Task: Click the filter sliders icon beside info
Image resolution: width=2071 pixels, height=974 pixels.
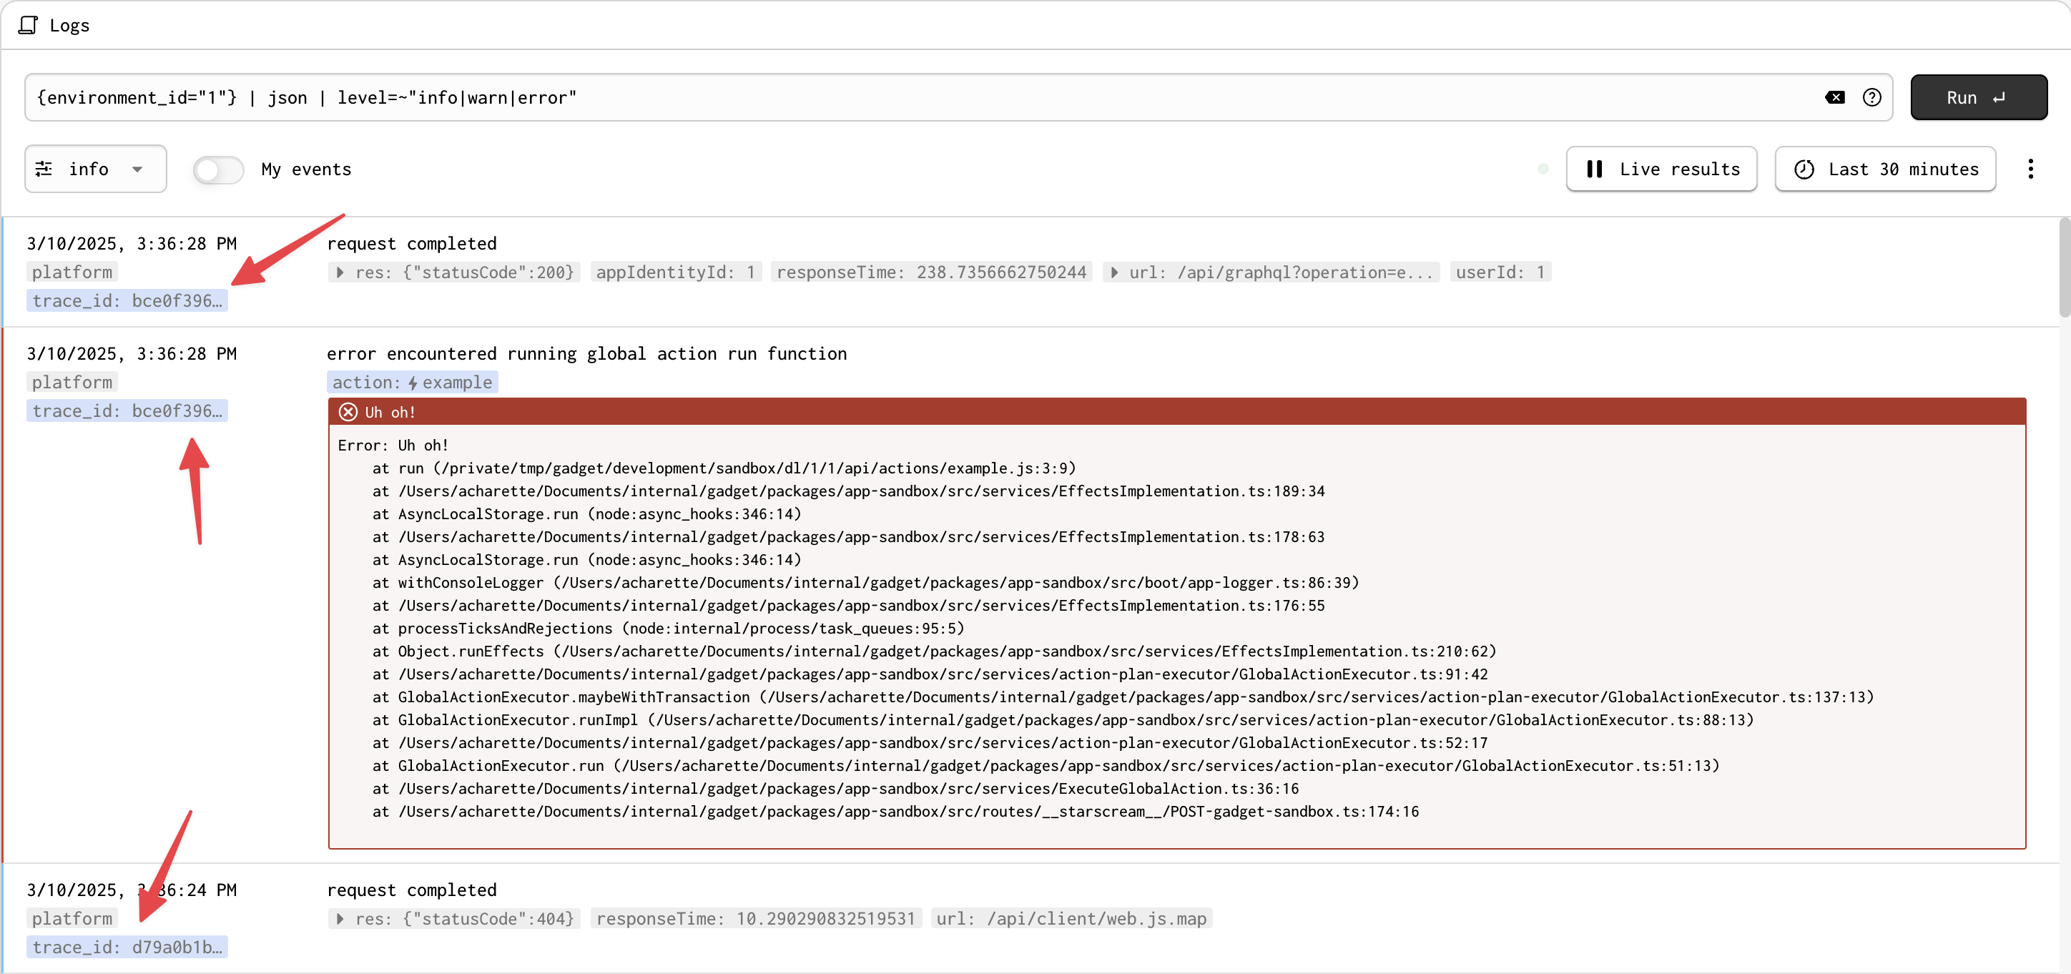Action: point(44,169)
